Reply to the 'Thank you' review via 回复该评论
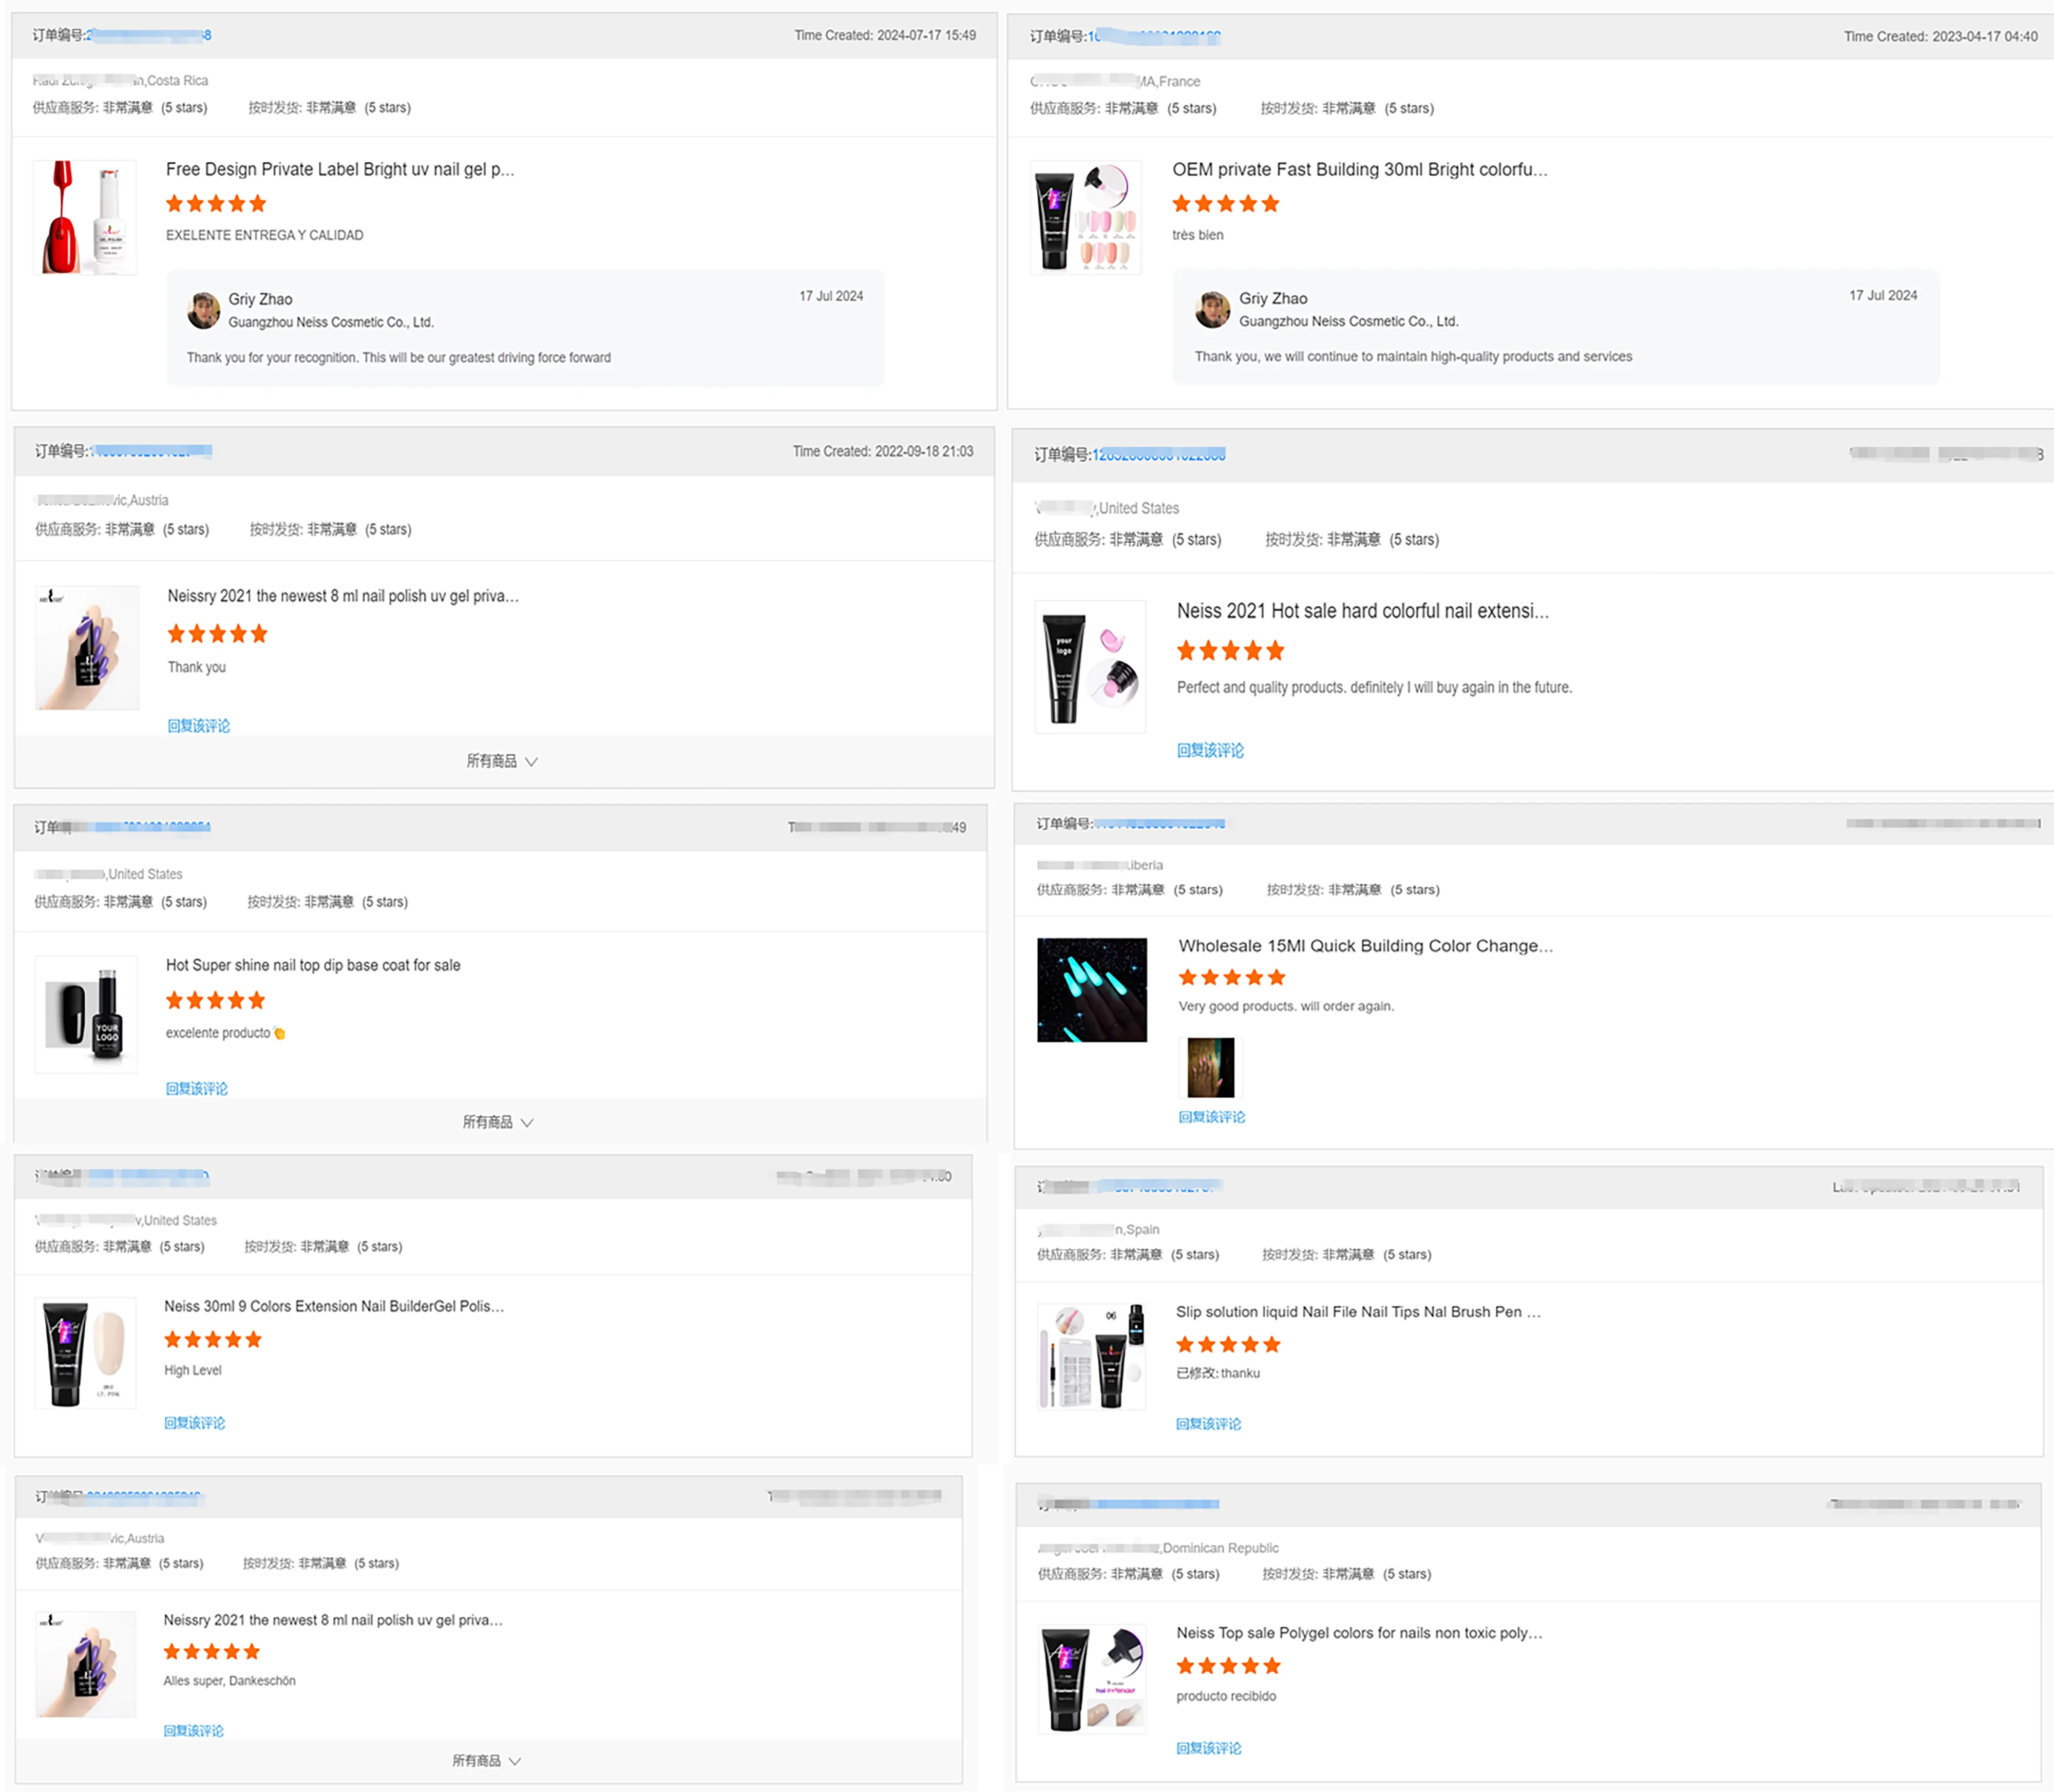 pos(199,726)
